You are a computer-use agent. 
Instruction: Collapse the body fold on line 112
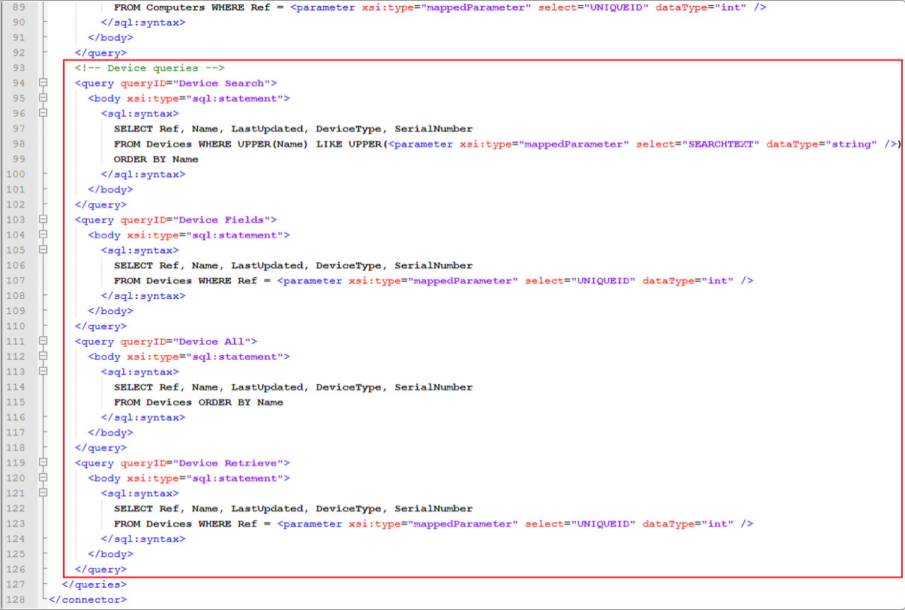click(x=43, y=357)
